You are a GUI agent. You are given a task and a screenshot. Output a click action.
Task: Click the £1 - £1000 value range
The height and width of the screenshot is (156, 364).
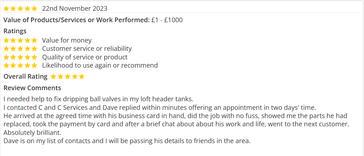(167, 20)
